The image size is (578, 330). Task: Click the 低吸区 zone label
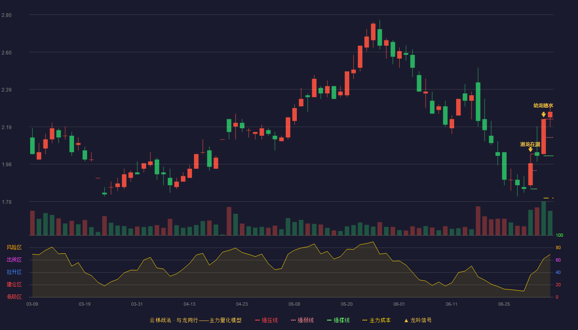click(14, 297)
